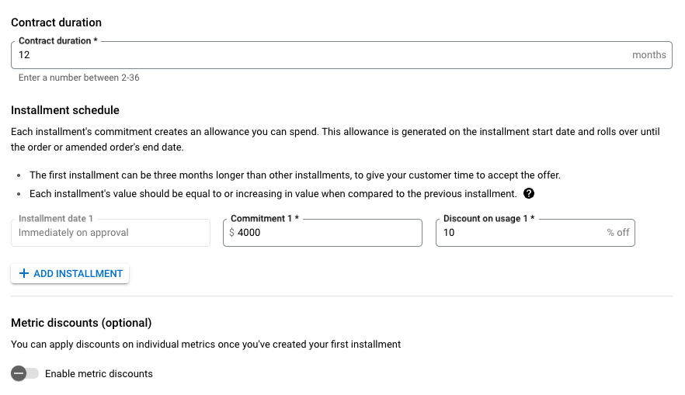Click the 'Commitment 1 *' field label

[x=265, y=218]
